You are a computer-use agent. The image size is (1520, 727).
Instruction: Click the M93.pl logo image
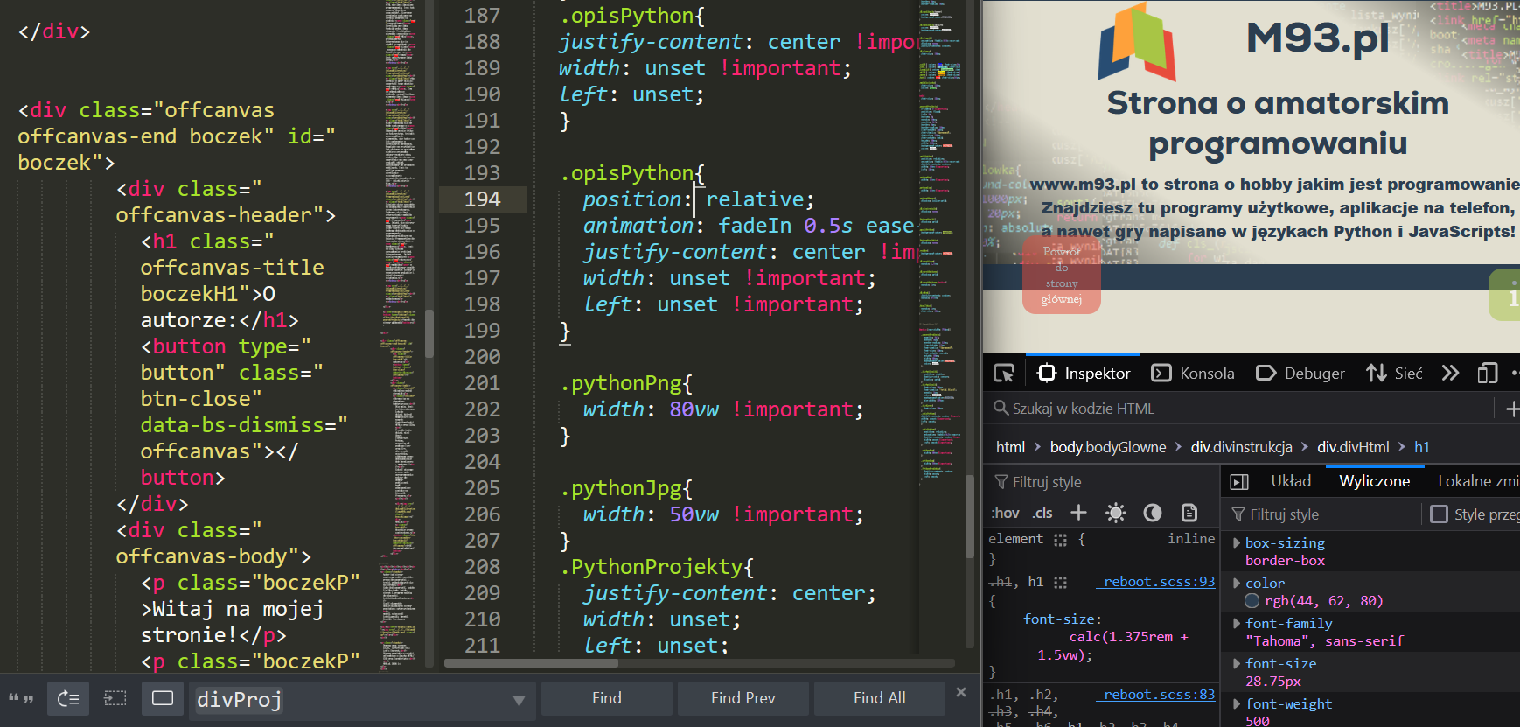[1137, 43]
